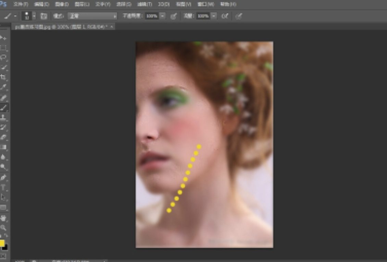
Task: Open the blend mode dropdown
Action: [x=92, y=16]
